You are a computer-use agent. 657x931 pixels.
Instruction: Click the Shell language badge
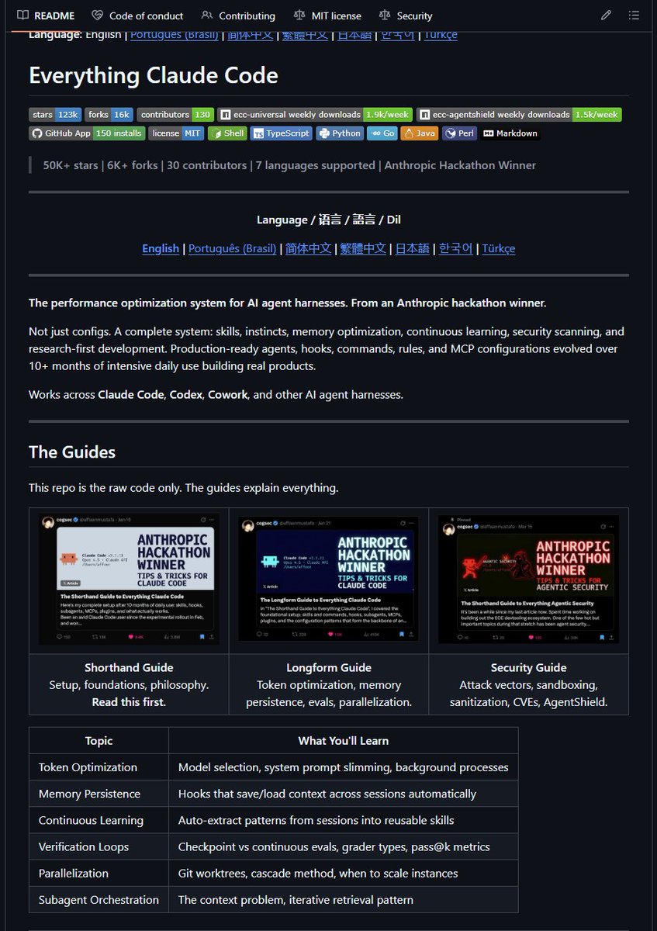point(227,133)
